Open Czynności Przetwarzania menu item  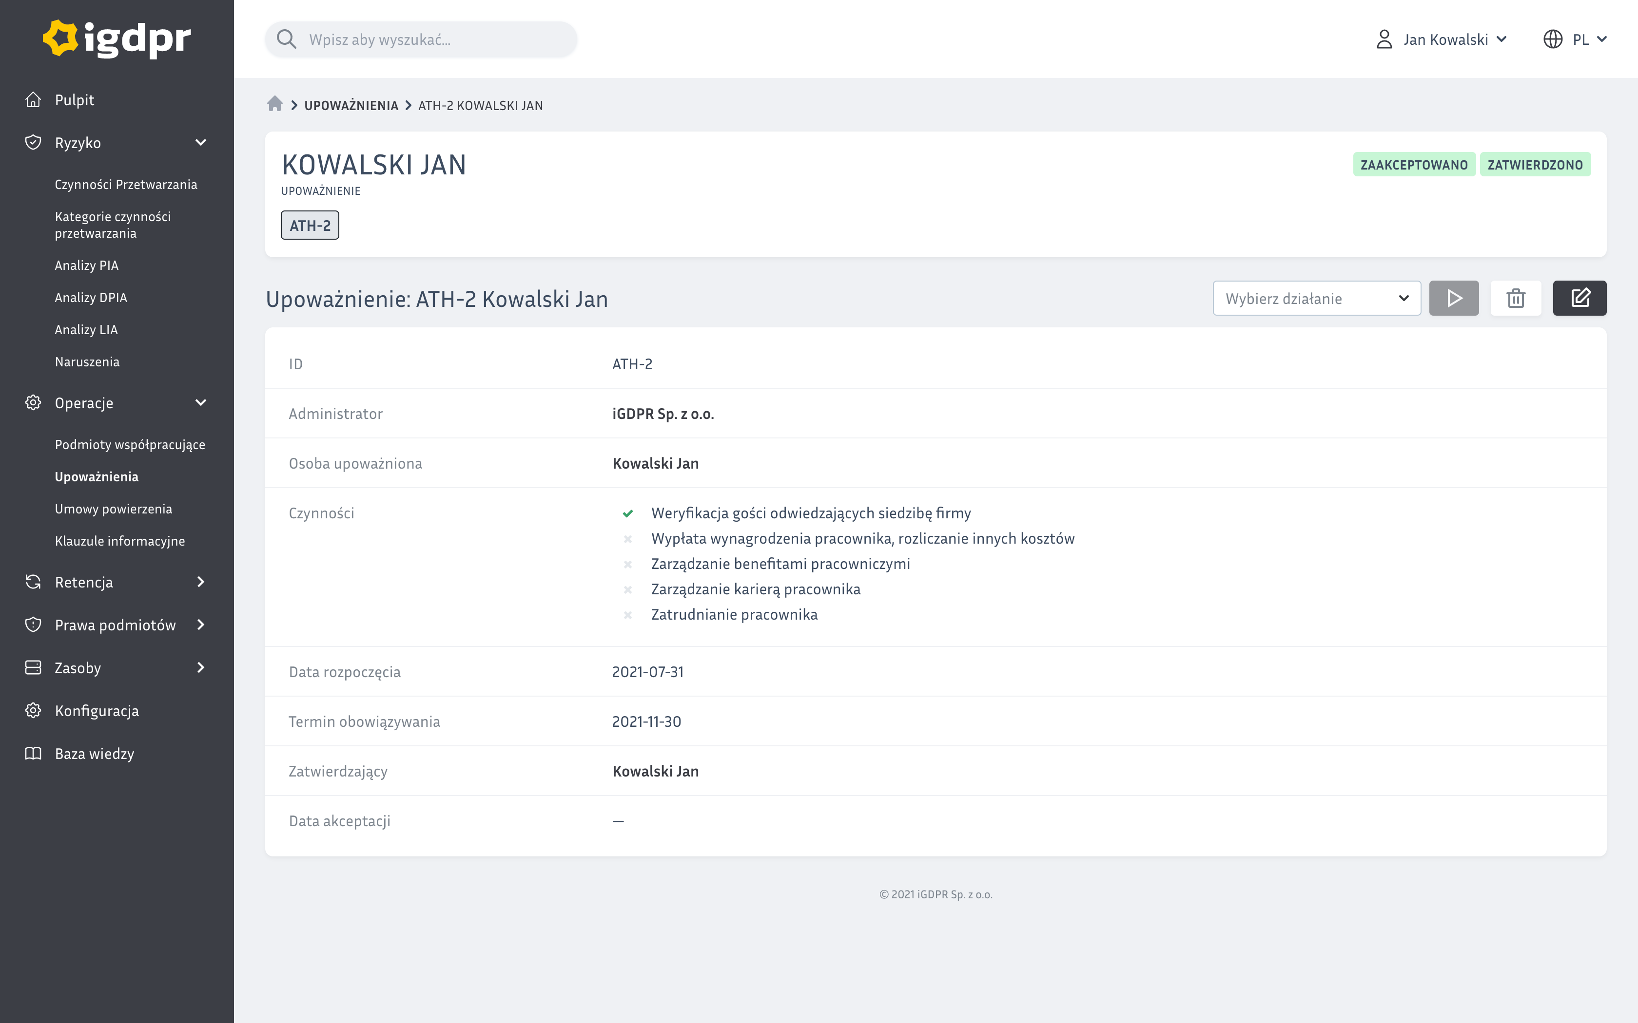126,185
